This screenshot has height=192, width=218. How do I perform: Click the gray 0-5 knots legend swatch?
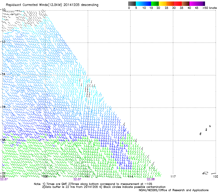(x=132, y=4)
